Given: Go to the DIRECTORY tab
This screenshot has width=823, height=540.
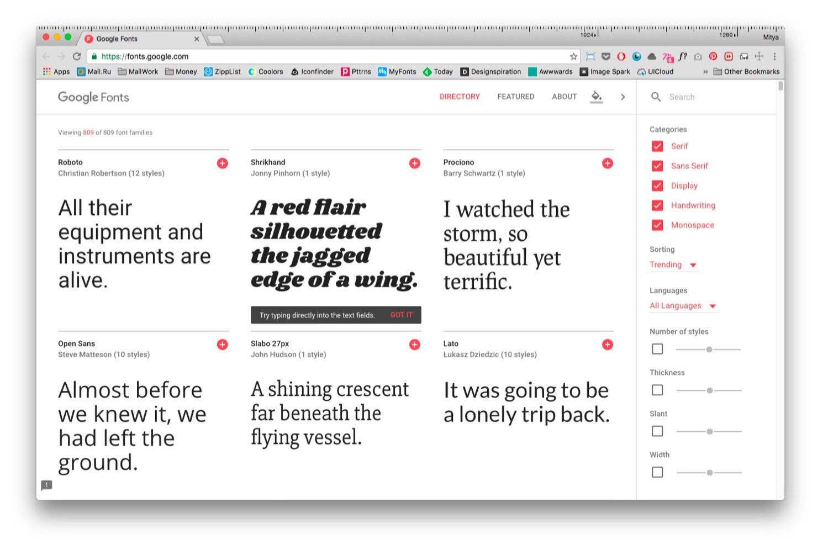Looking at the screenshot, I should (x=460, y=97).
